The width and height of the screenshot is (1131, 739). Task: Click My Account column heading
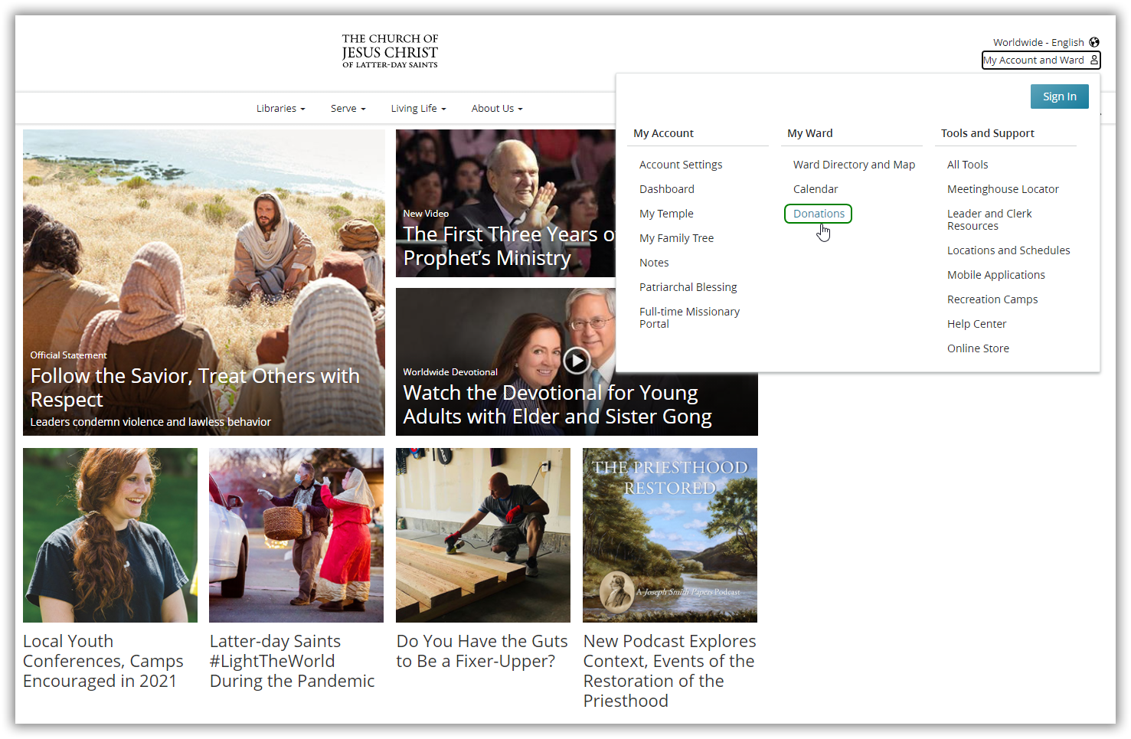coord(663,133)
